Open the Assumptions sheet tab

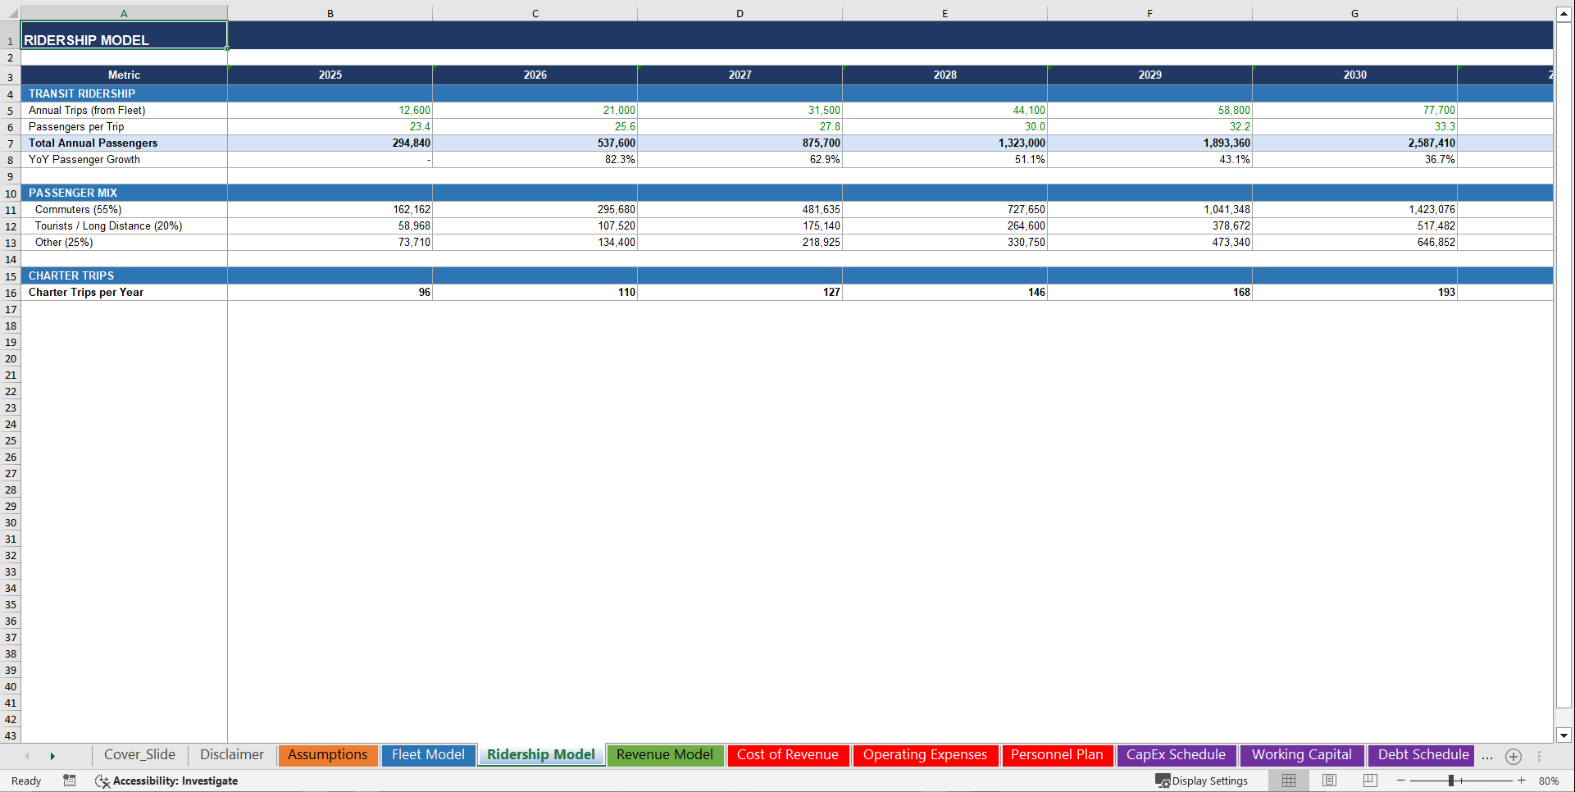tap(327, 754)
